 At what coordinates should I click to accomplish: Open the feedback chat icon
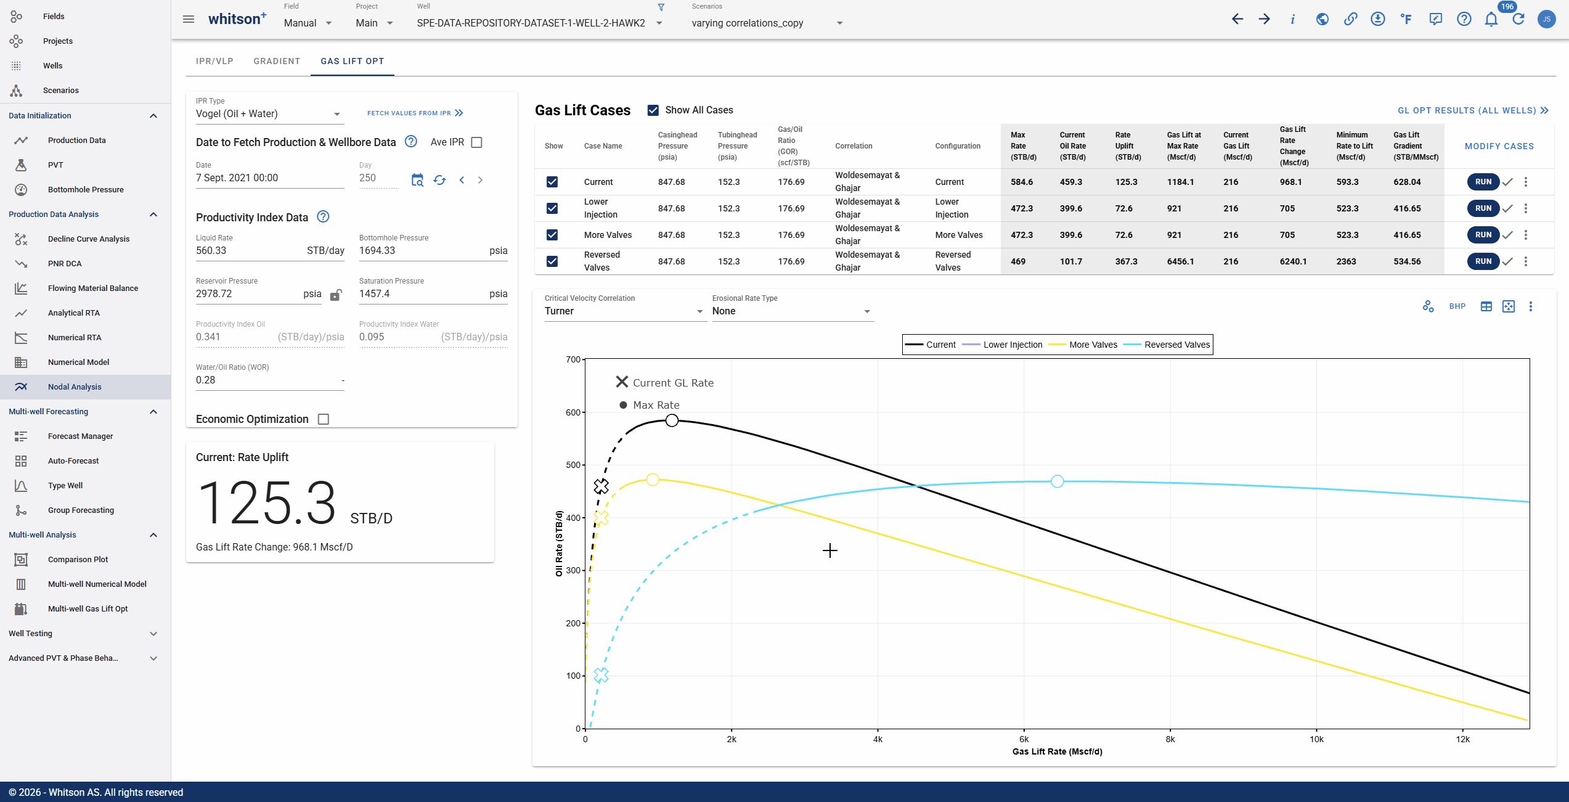pyautogui.click(x=1435, y=19)
